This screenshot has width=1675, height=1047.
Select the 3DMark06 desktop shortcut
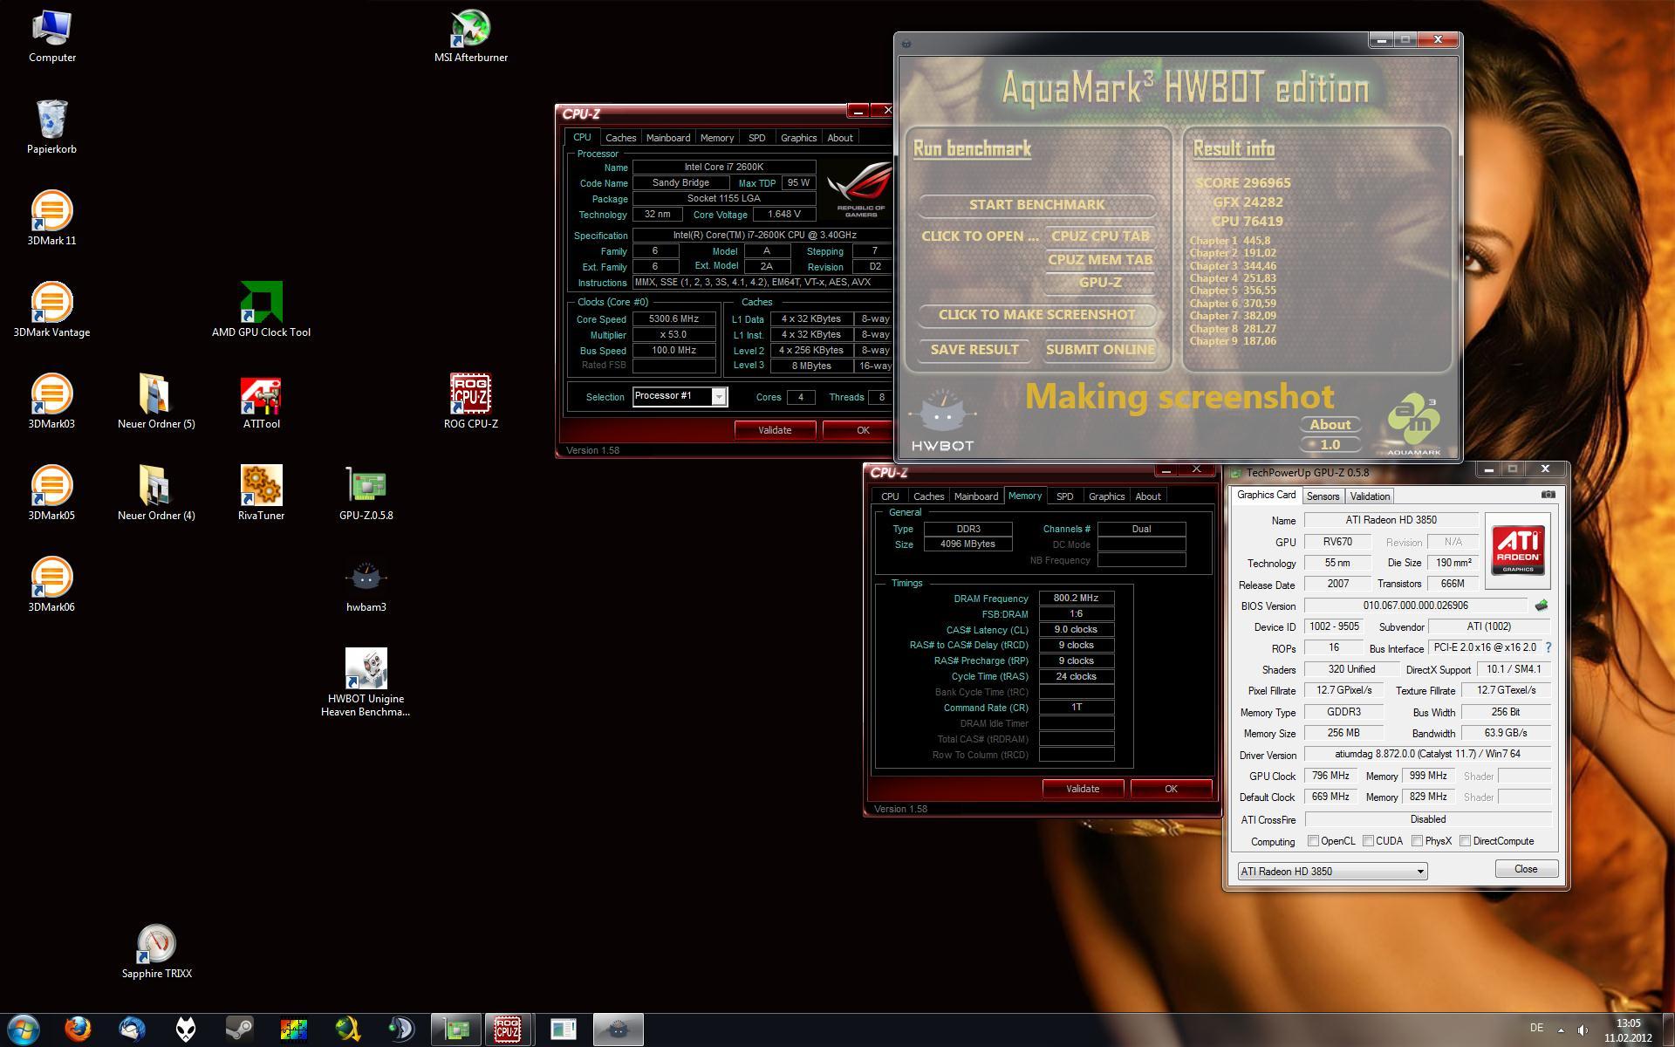(52, 585)
